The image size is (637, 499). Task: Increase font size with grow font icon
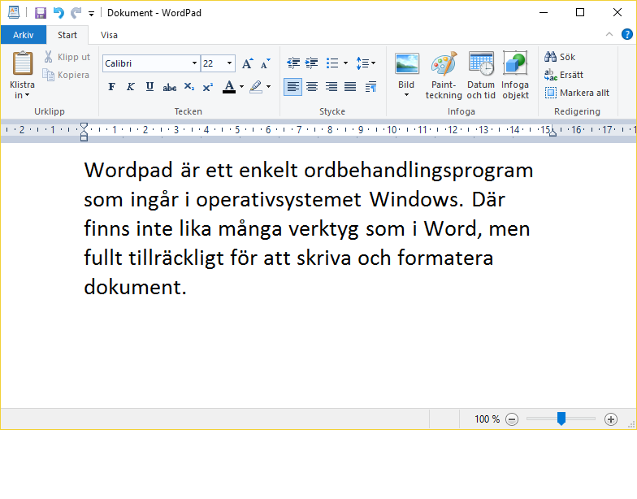(x=247, y=63)
